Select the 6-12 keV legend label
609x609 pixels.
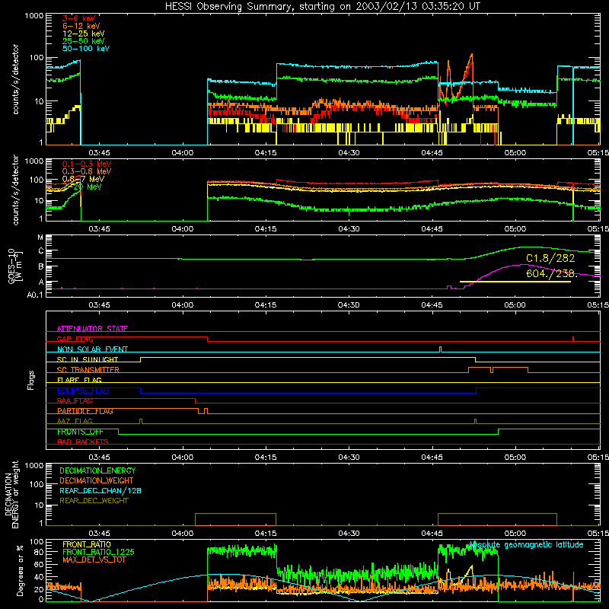click(x=81, y=26)
